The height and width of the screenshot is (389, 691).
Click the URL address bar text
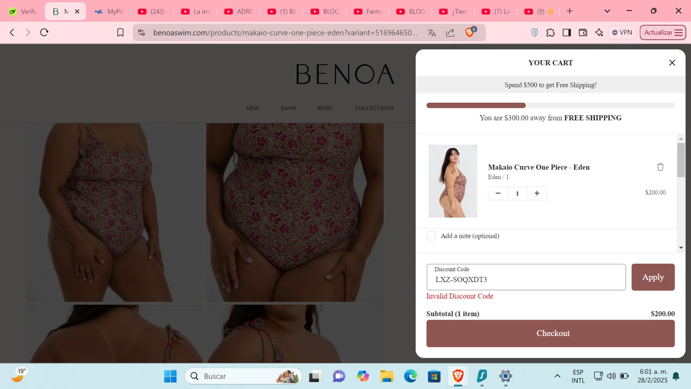pos(285,32)
